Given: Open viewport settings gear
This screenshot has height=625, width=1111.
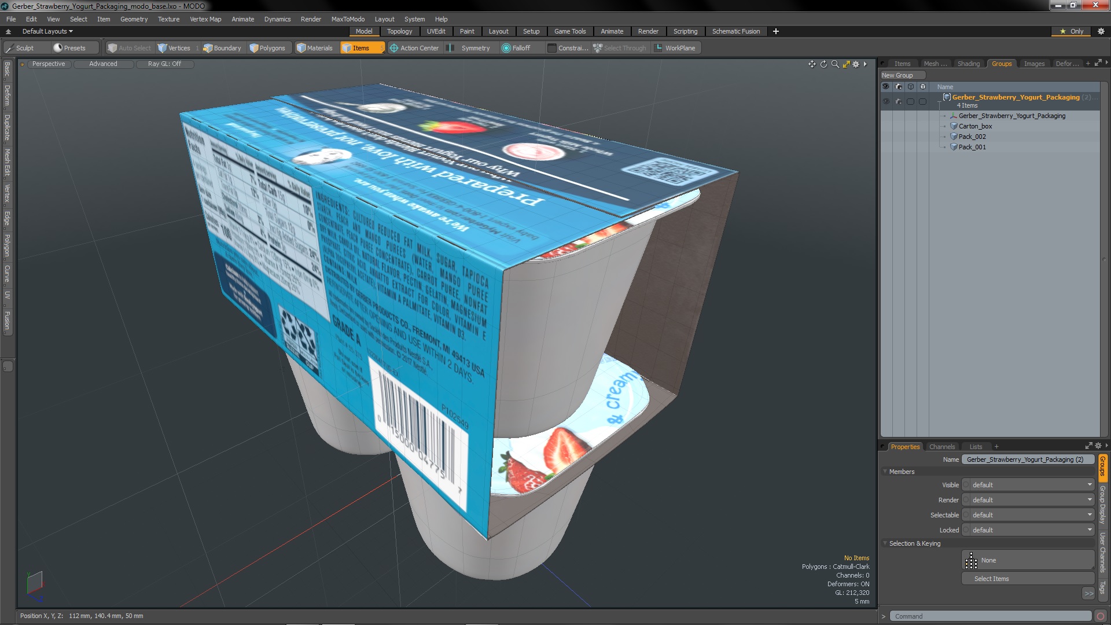Looking at the screenshot, I should [x=856, y=64].
